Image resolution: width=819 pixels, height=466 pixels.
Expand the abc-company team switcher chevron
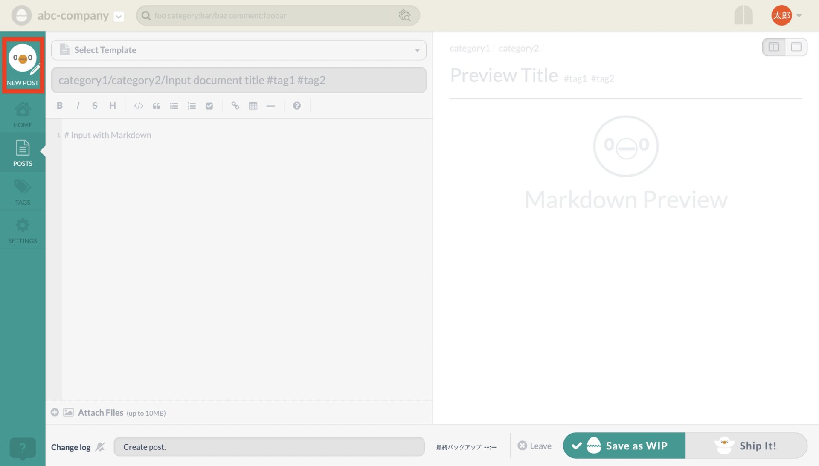(x=119, y=17)
